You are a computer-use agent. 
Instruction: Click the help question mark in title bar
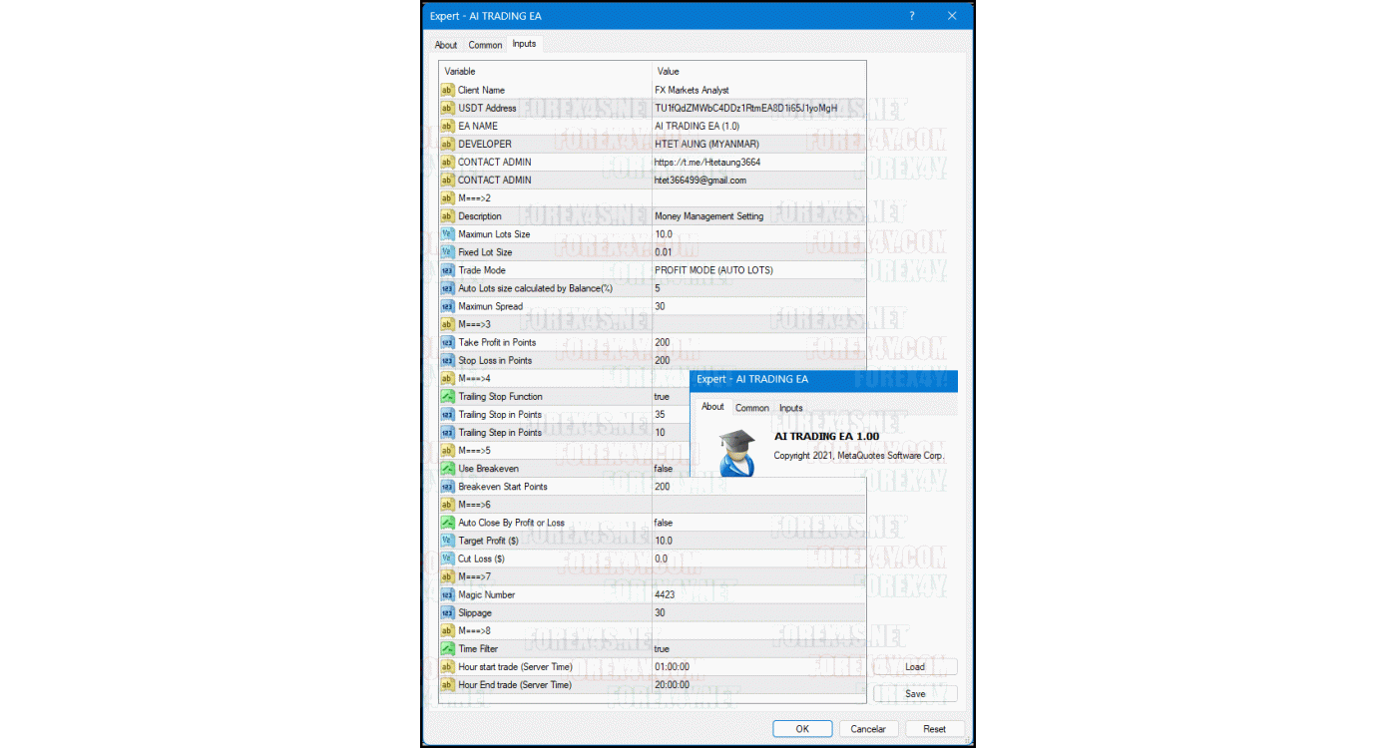tap(911, 16)
